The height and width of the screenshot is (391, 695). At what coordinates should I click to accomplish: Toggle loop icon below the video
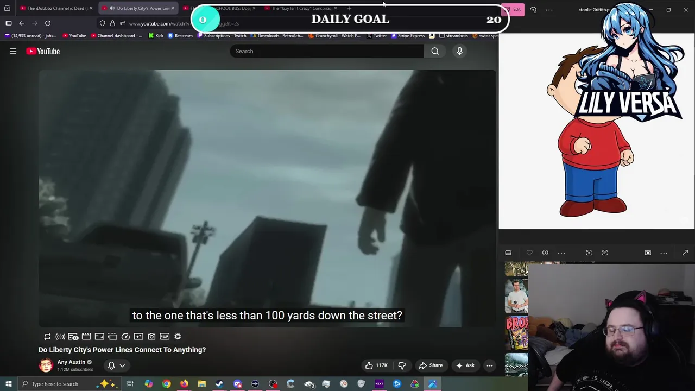tap(47, 337)
